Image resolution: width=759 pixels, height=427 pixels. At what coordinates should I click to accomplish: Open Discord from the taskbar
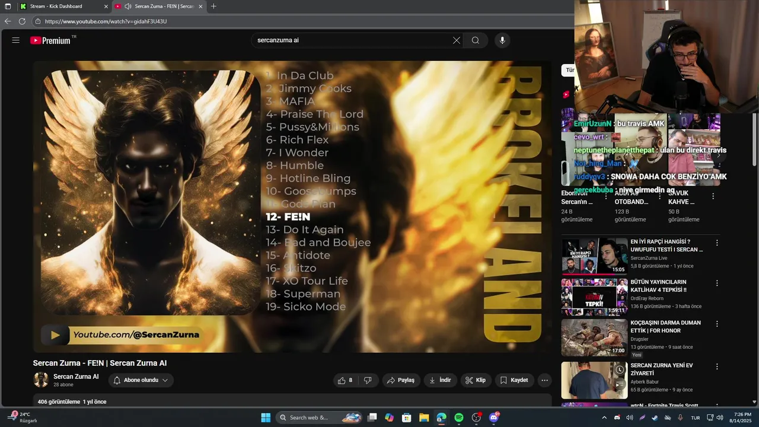494,418
